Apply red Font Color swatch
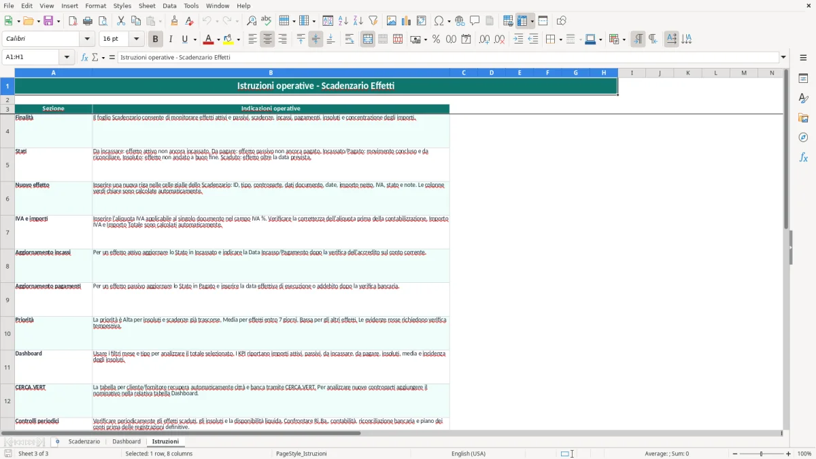The width and height of the screenshot is (816, 459). 209,39
